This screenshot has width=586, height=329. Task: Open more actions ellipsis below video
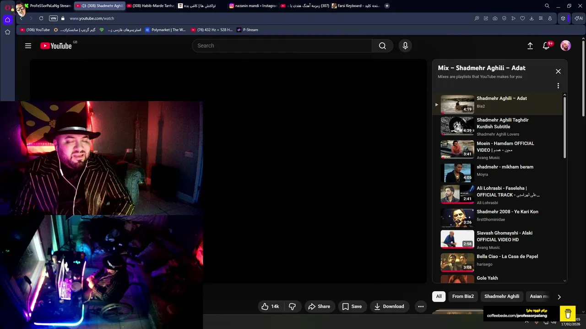pos(421,307)
